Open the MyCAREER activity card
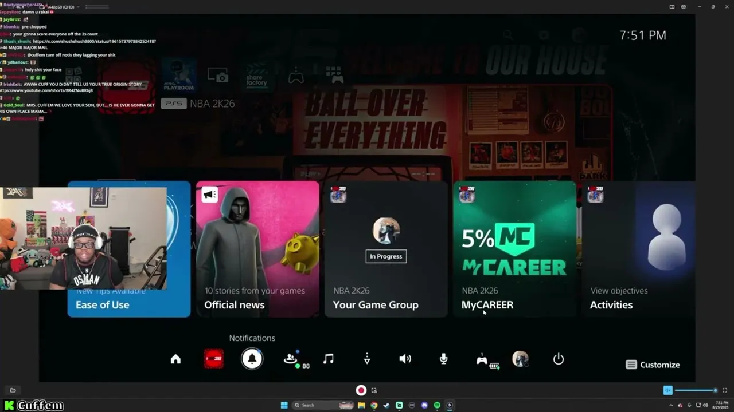 click(x=514, y=249)
